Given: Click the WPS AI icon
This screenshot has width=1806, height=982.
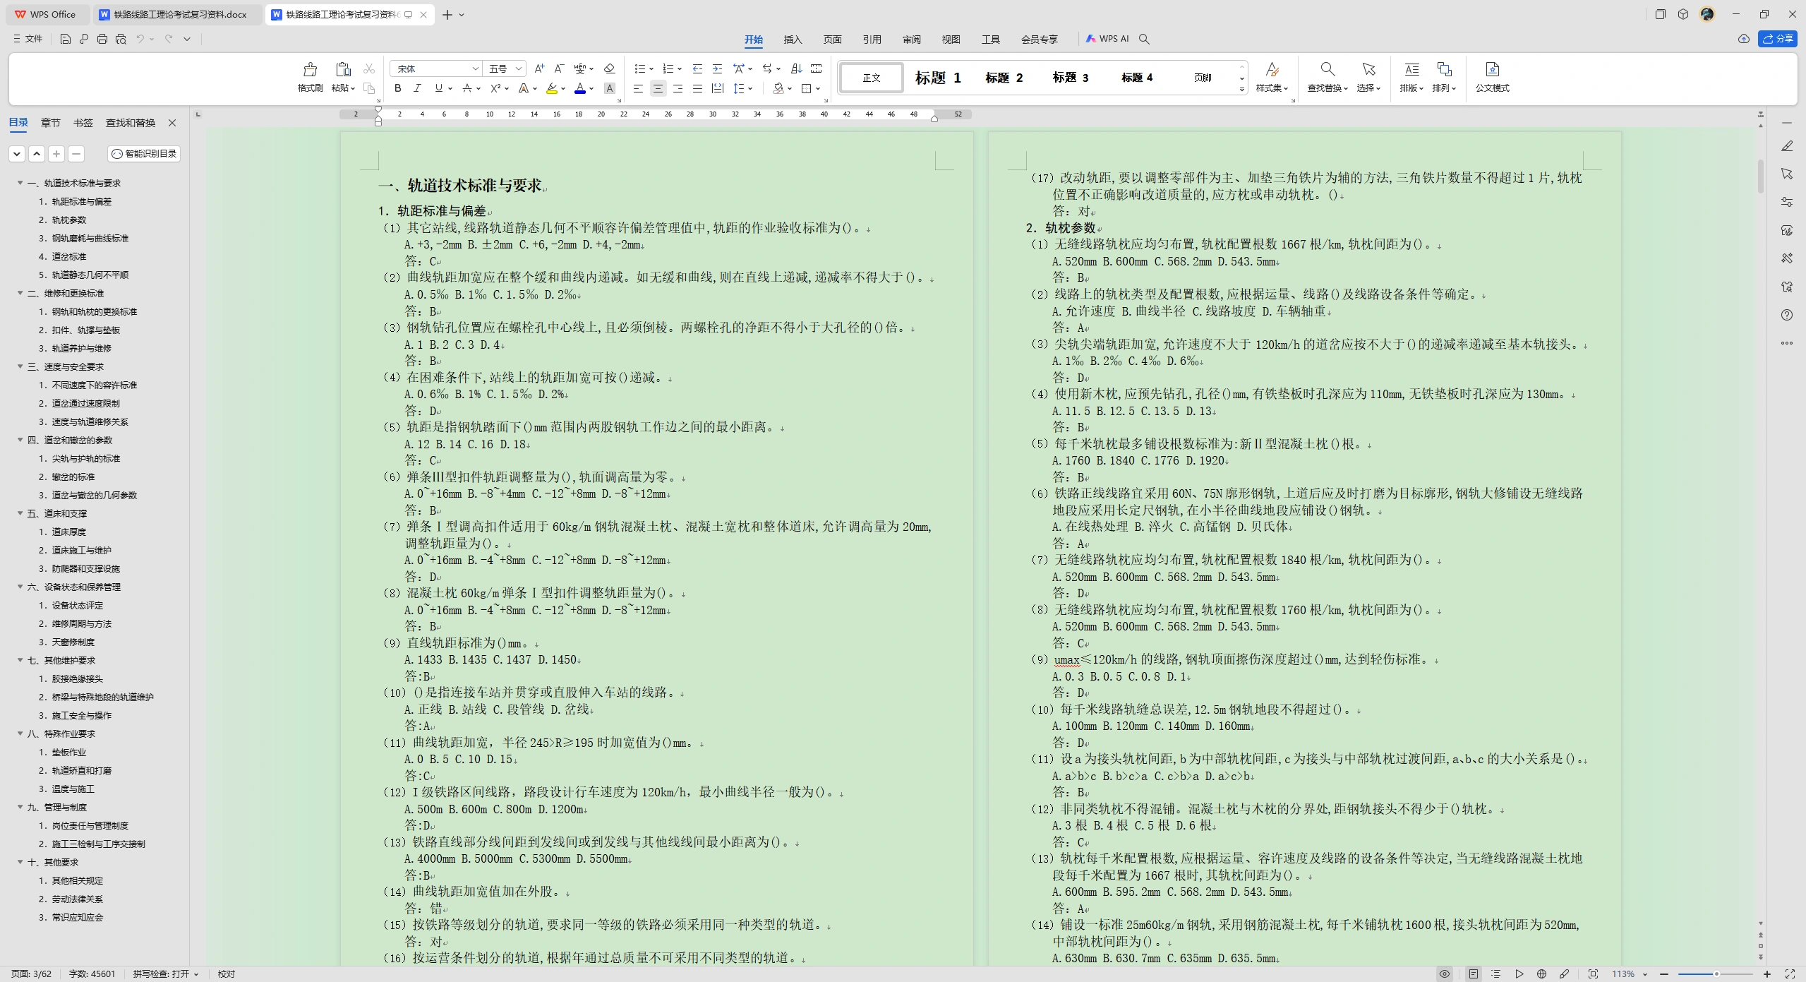Looking at the screenshot, I should coord(1107,39).
